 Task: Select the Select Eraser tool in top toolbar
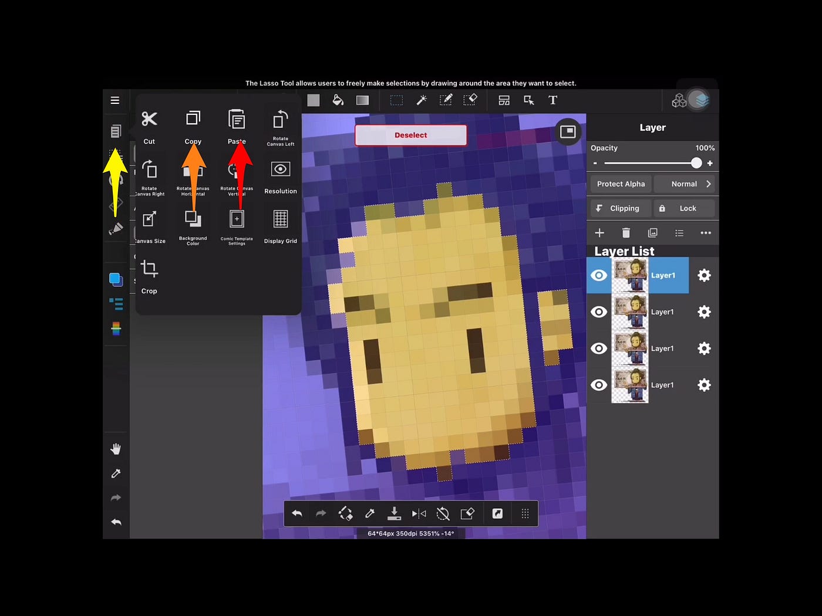click(470, 100)
